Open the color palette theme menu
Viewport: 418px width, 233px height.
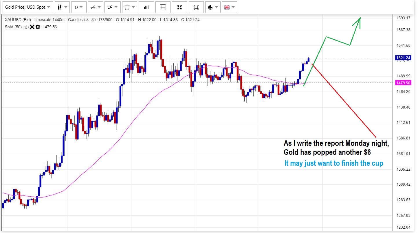click(x=213, y=7)
